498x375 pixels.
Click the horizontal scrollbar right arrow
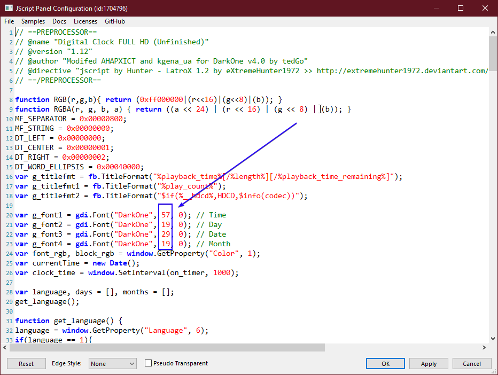(x=484, y=347)
